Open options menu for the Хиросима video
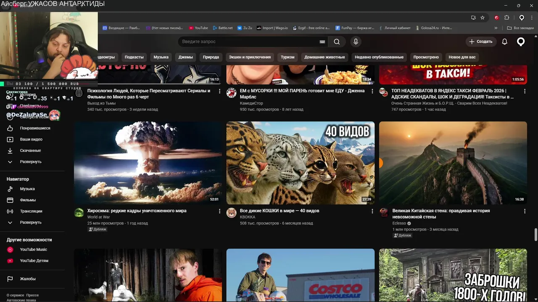This screenshot has width=538, height=302. point(219,211)
